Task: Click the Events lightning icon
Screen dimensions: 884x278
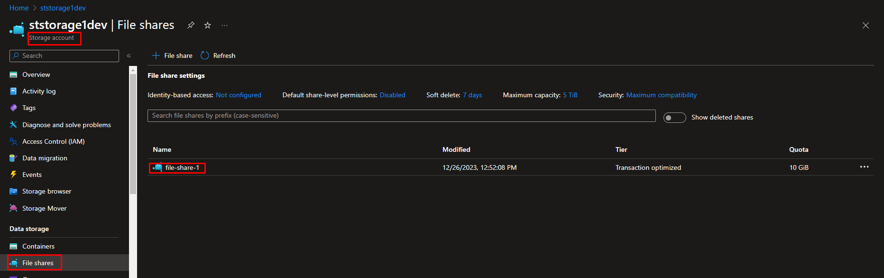Action: 13,175
